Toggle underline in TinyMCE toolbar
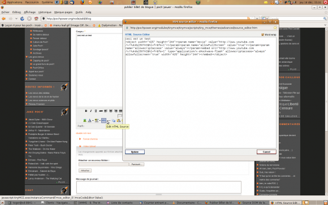 click(96, 111)
